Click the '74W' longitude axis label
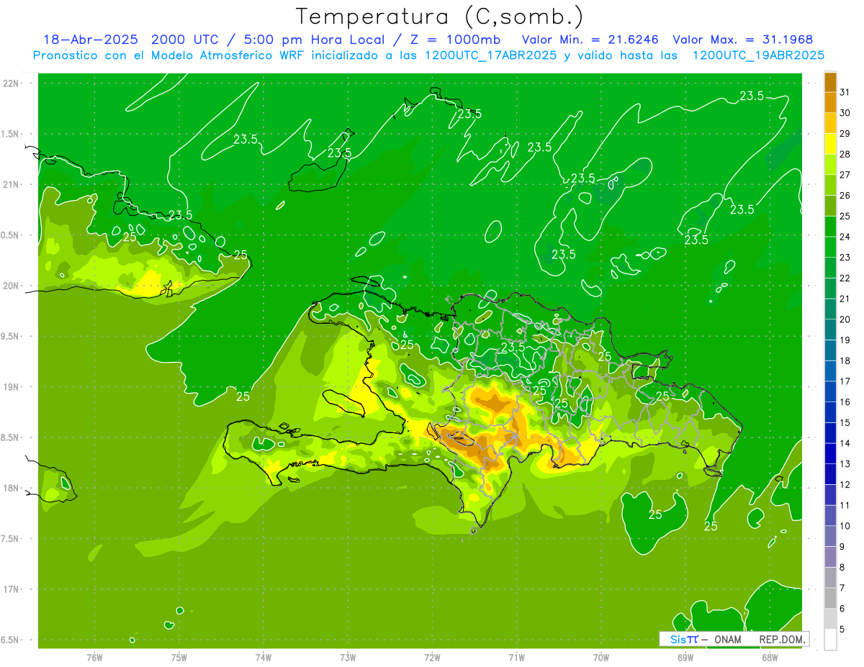 (264, 658)
